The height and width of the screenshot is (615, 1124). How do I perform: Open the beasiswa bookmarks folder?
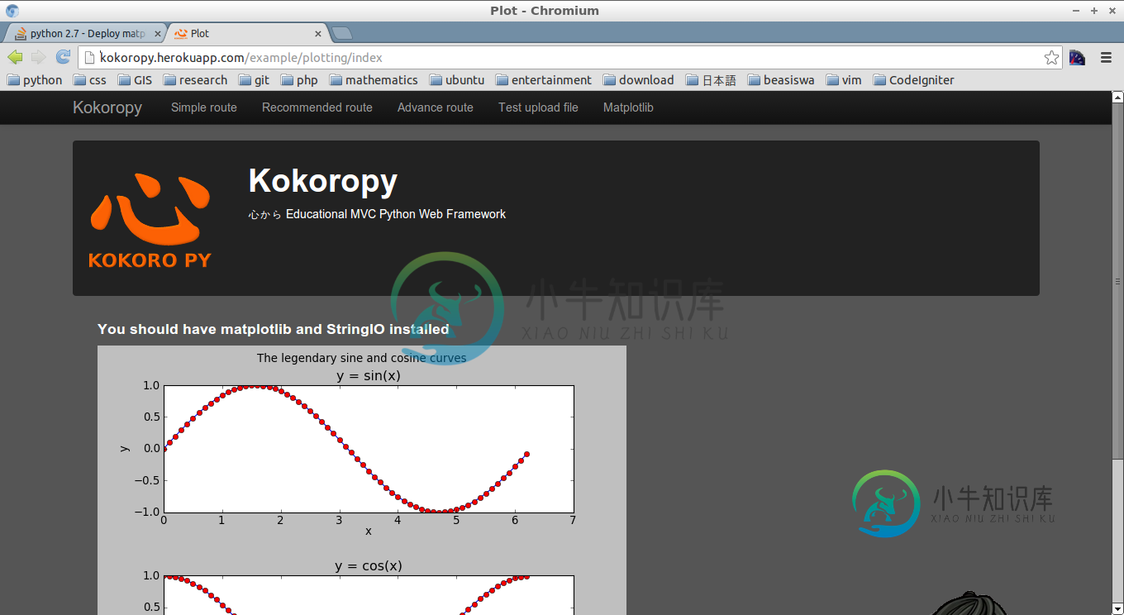[781, 80]
